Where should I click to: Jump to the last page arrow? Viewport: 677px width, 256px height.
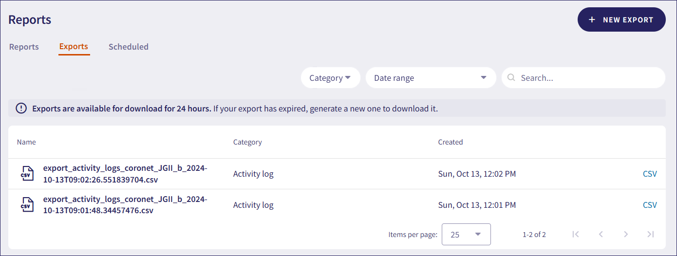[651, 234]
